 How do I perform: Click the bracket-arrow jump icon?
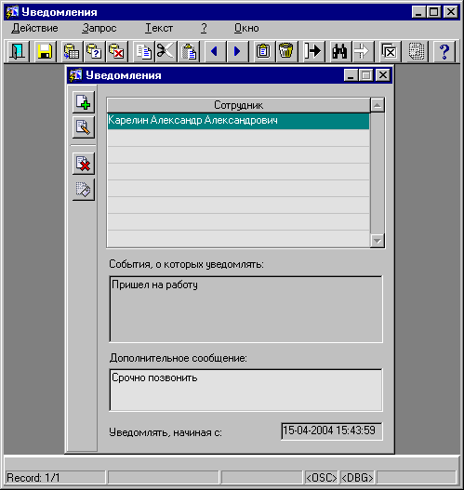tap(313, 51)
